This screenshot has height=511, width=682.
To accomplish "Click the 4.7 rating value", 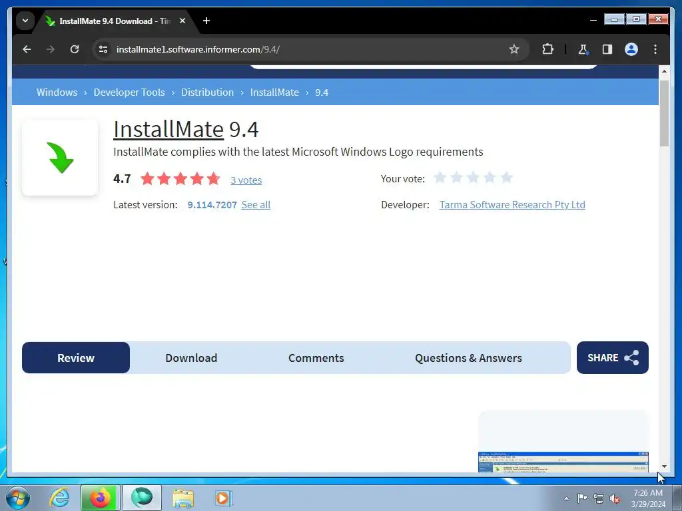I will [x=122, y=178].
